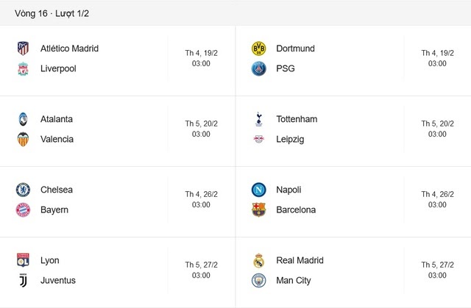Open the Lyon team name link
The image size is (471, 308).
(x=50, y=260)
